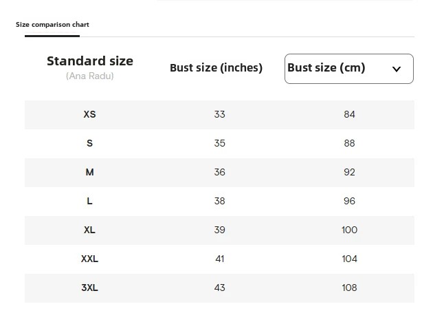Click the Bust size (inches) header
The height and width of the screenshot is (313, 433).
tap(216, 68)
